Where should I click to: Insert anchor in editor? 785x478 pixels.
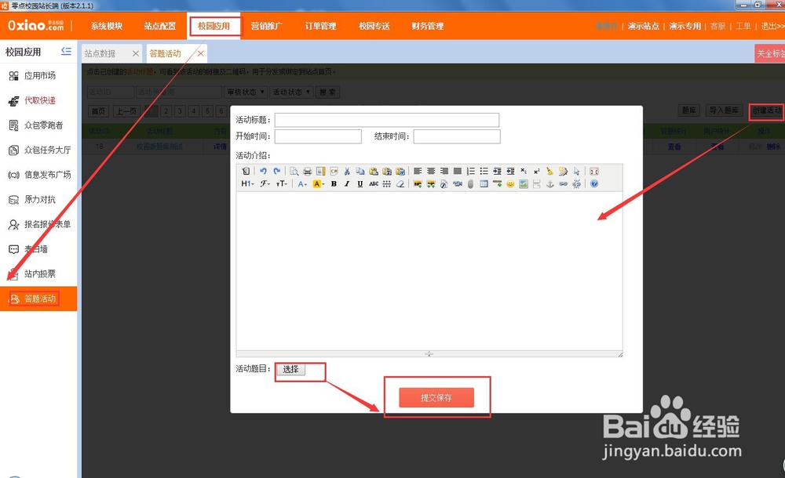coord(549,183)
